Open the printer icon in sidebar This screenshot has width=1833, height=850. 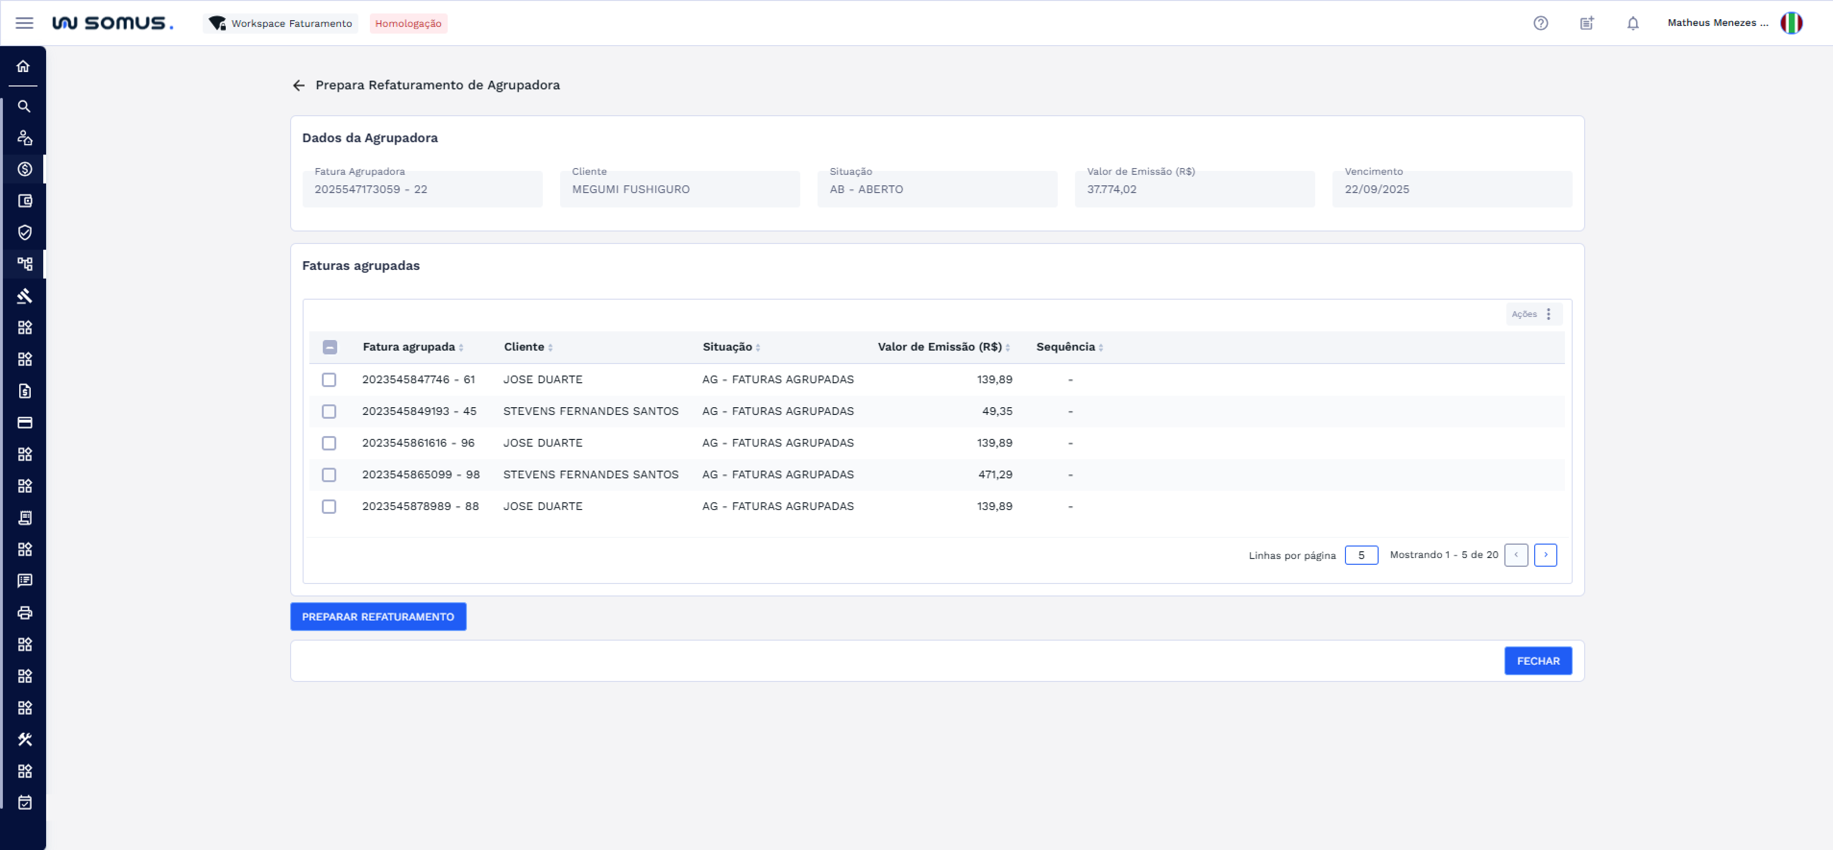24,612
